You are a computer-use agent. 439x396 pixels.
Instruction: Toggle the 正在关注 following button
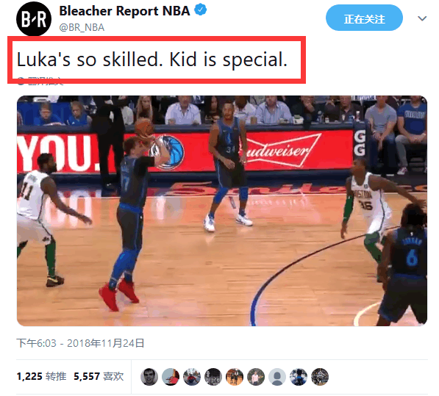364,18
